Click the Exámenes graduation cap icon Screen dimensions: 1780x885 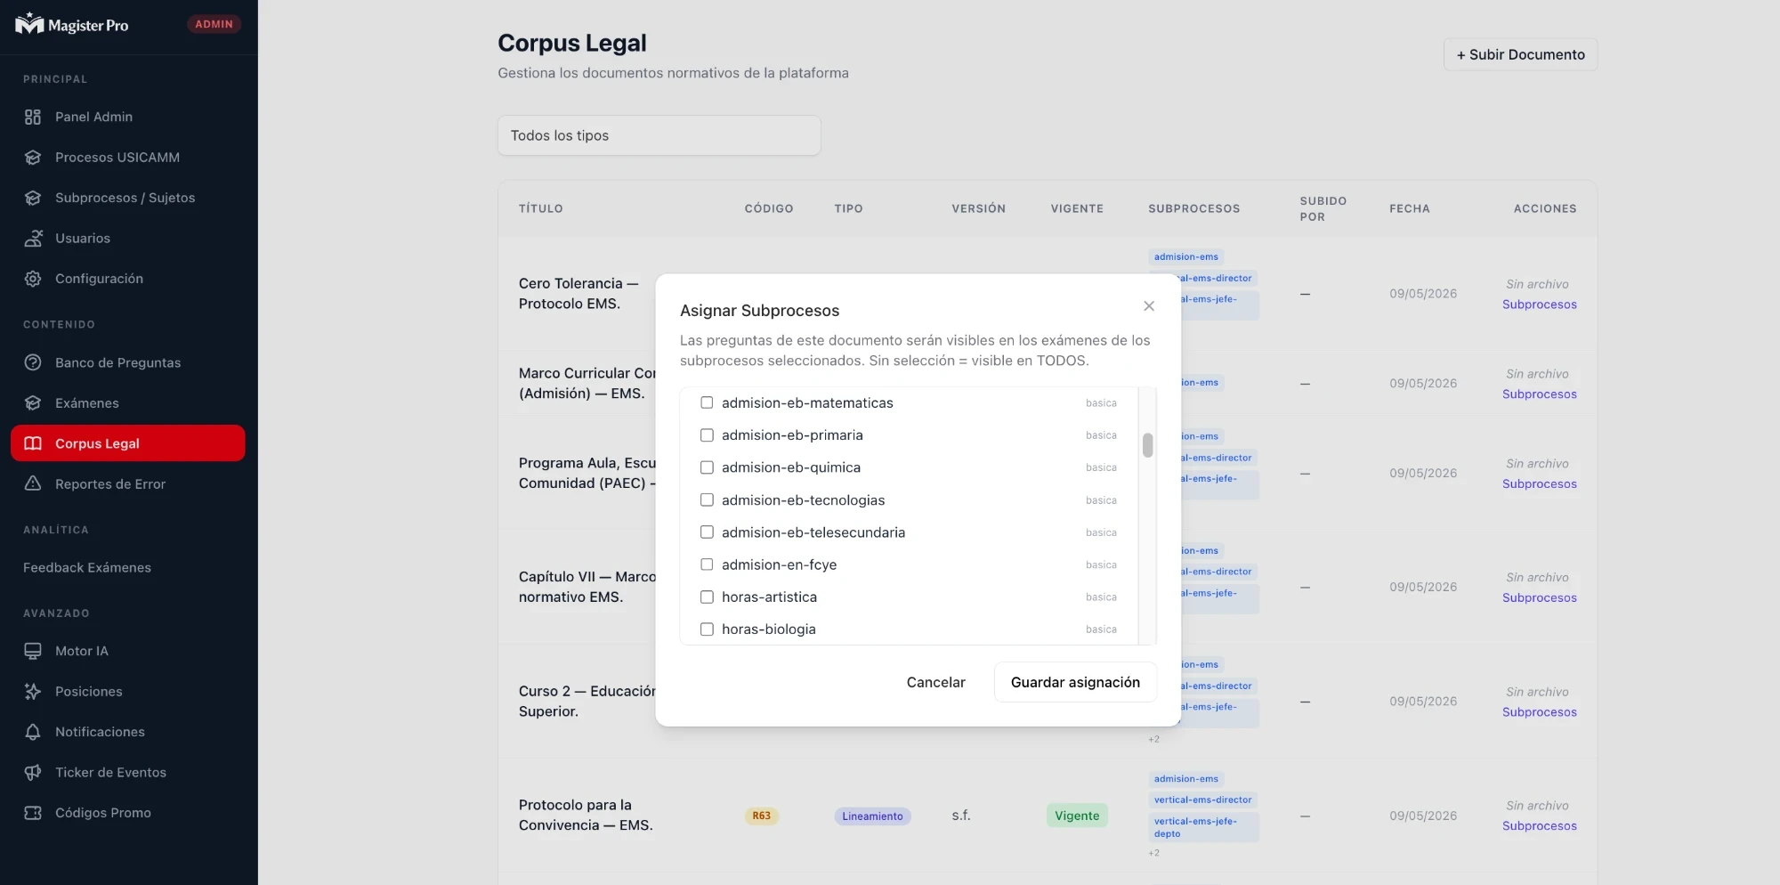33,403
